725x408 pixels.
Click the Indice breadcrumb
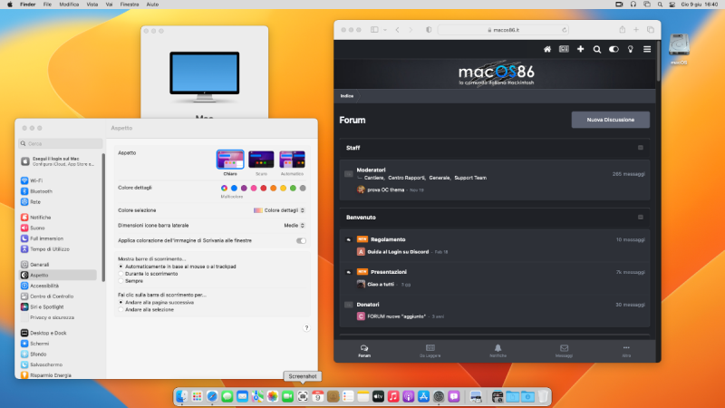click(347, 96)
